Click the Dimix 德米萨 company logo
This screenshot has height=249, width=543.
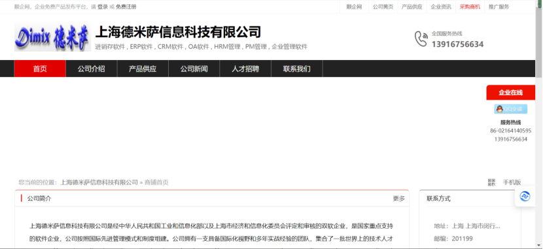52,37
